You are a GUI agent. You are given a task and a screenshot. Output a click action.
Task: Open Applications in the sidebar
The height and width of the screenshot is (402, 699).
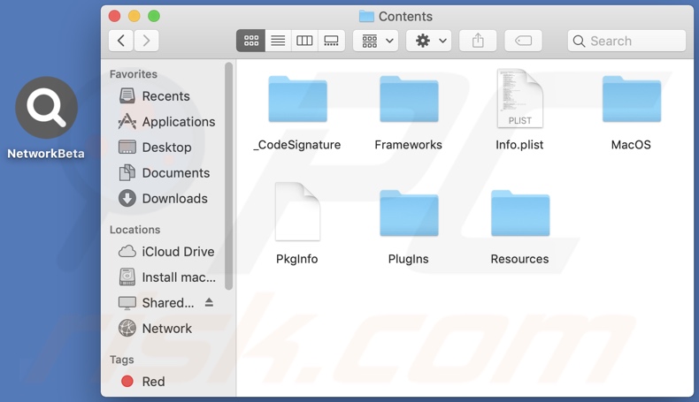pyautogui.click(x=165, y=122)
